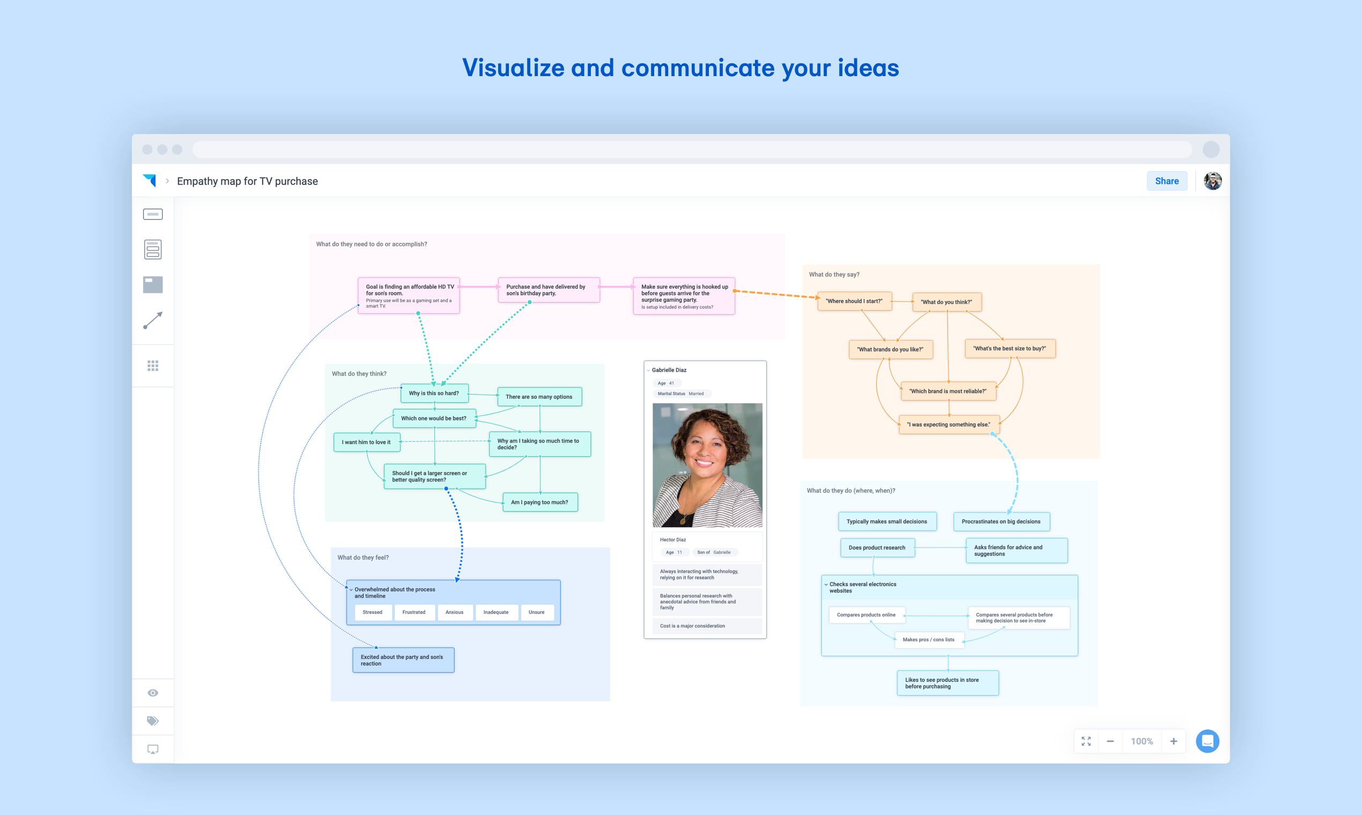
Task: Collapse the Gabrielle Diaz card chevron
Action: pos(649,370)
